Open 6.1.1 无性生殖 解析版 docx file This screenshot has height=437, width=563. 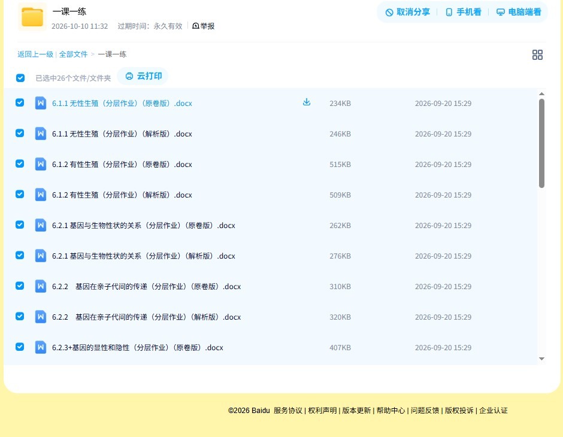click(x=122, y=134)
